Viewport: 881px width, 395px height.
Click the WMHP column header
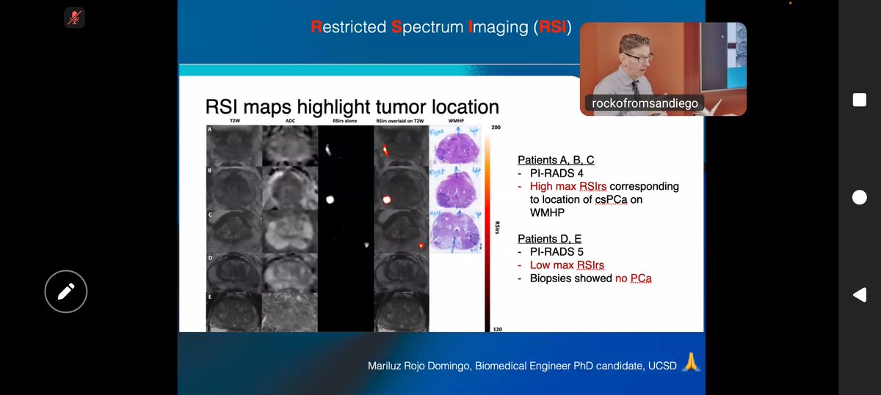[x=457, y=121]
